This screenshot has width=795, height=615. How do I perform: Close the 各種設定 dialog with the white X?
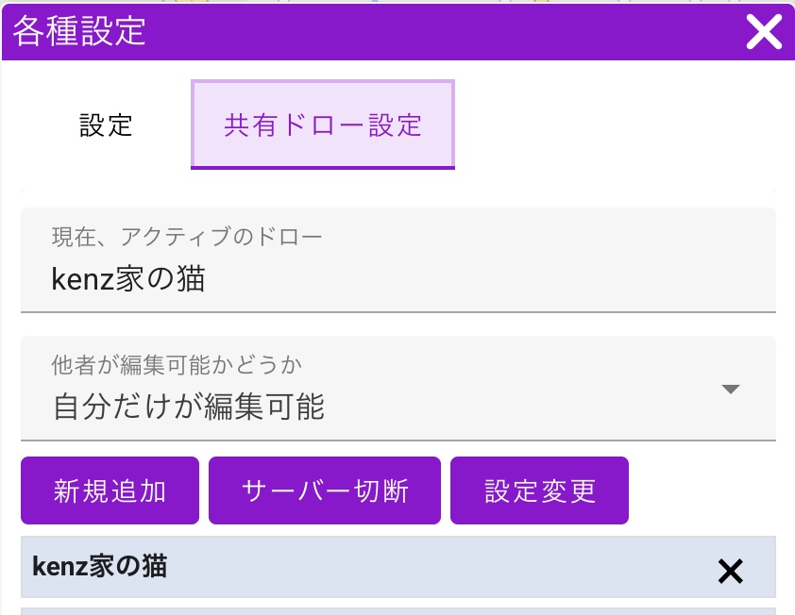tap(764, 32)
